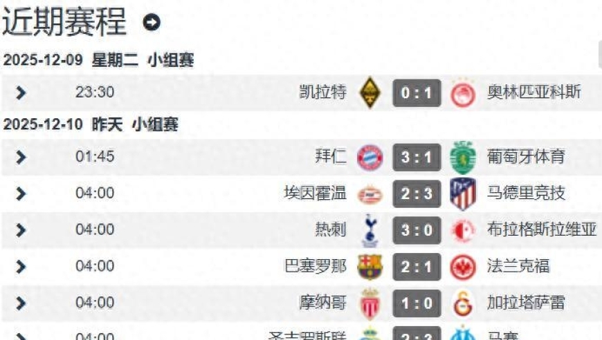The width and height of the screenshot is (602, 340).
Task: Click the Sporting CP crest icon
Action: (462, 158)
